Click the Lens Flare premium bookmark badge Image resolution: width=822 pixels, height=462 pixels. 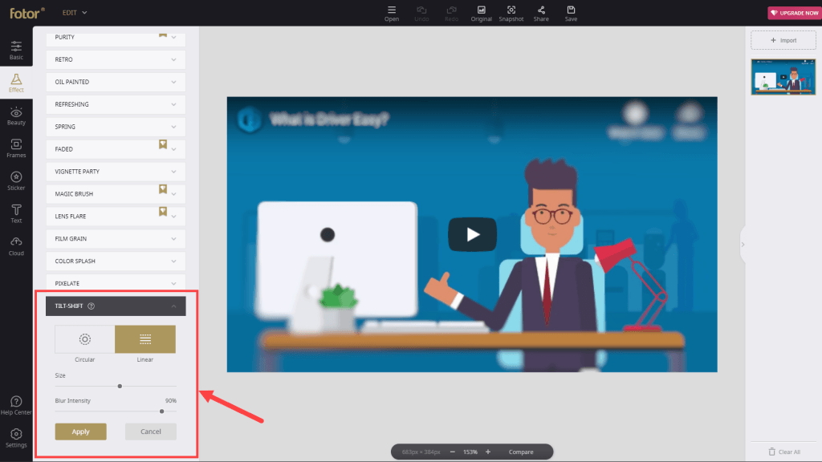tap(163, 211)
